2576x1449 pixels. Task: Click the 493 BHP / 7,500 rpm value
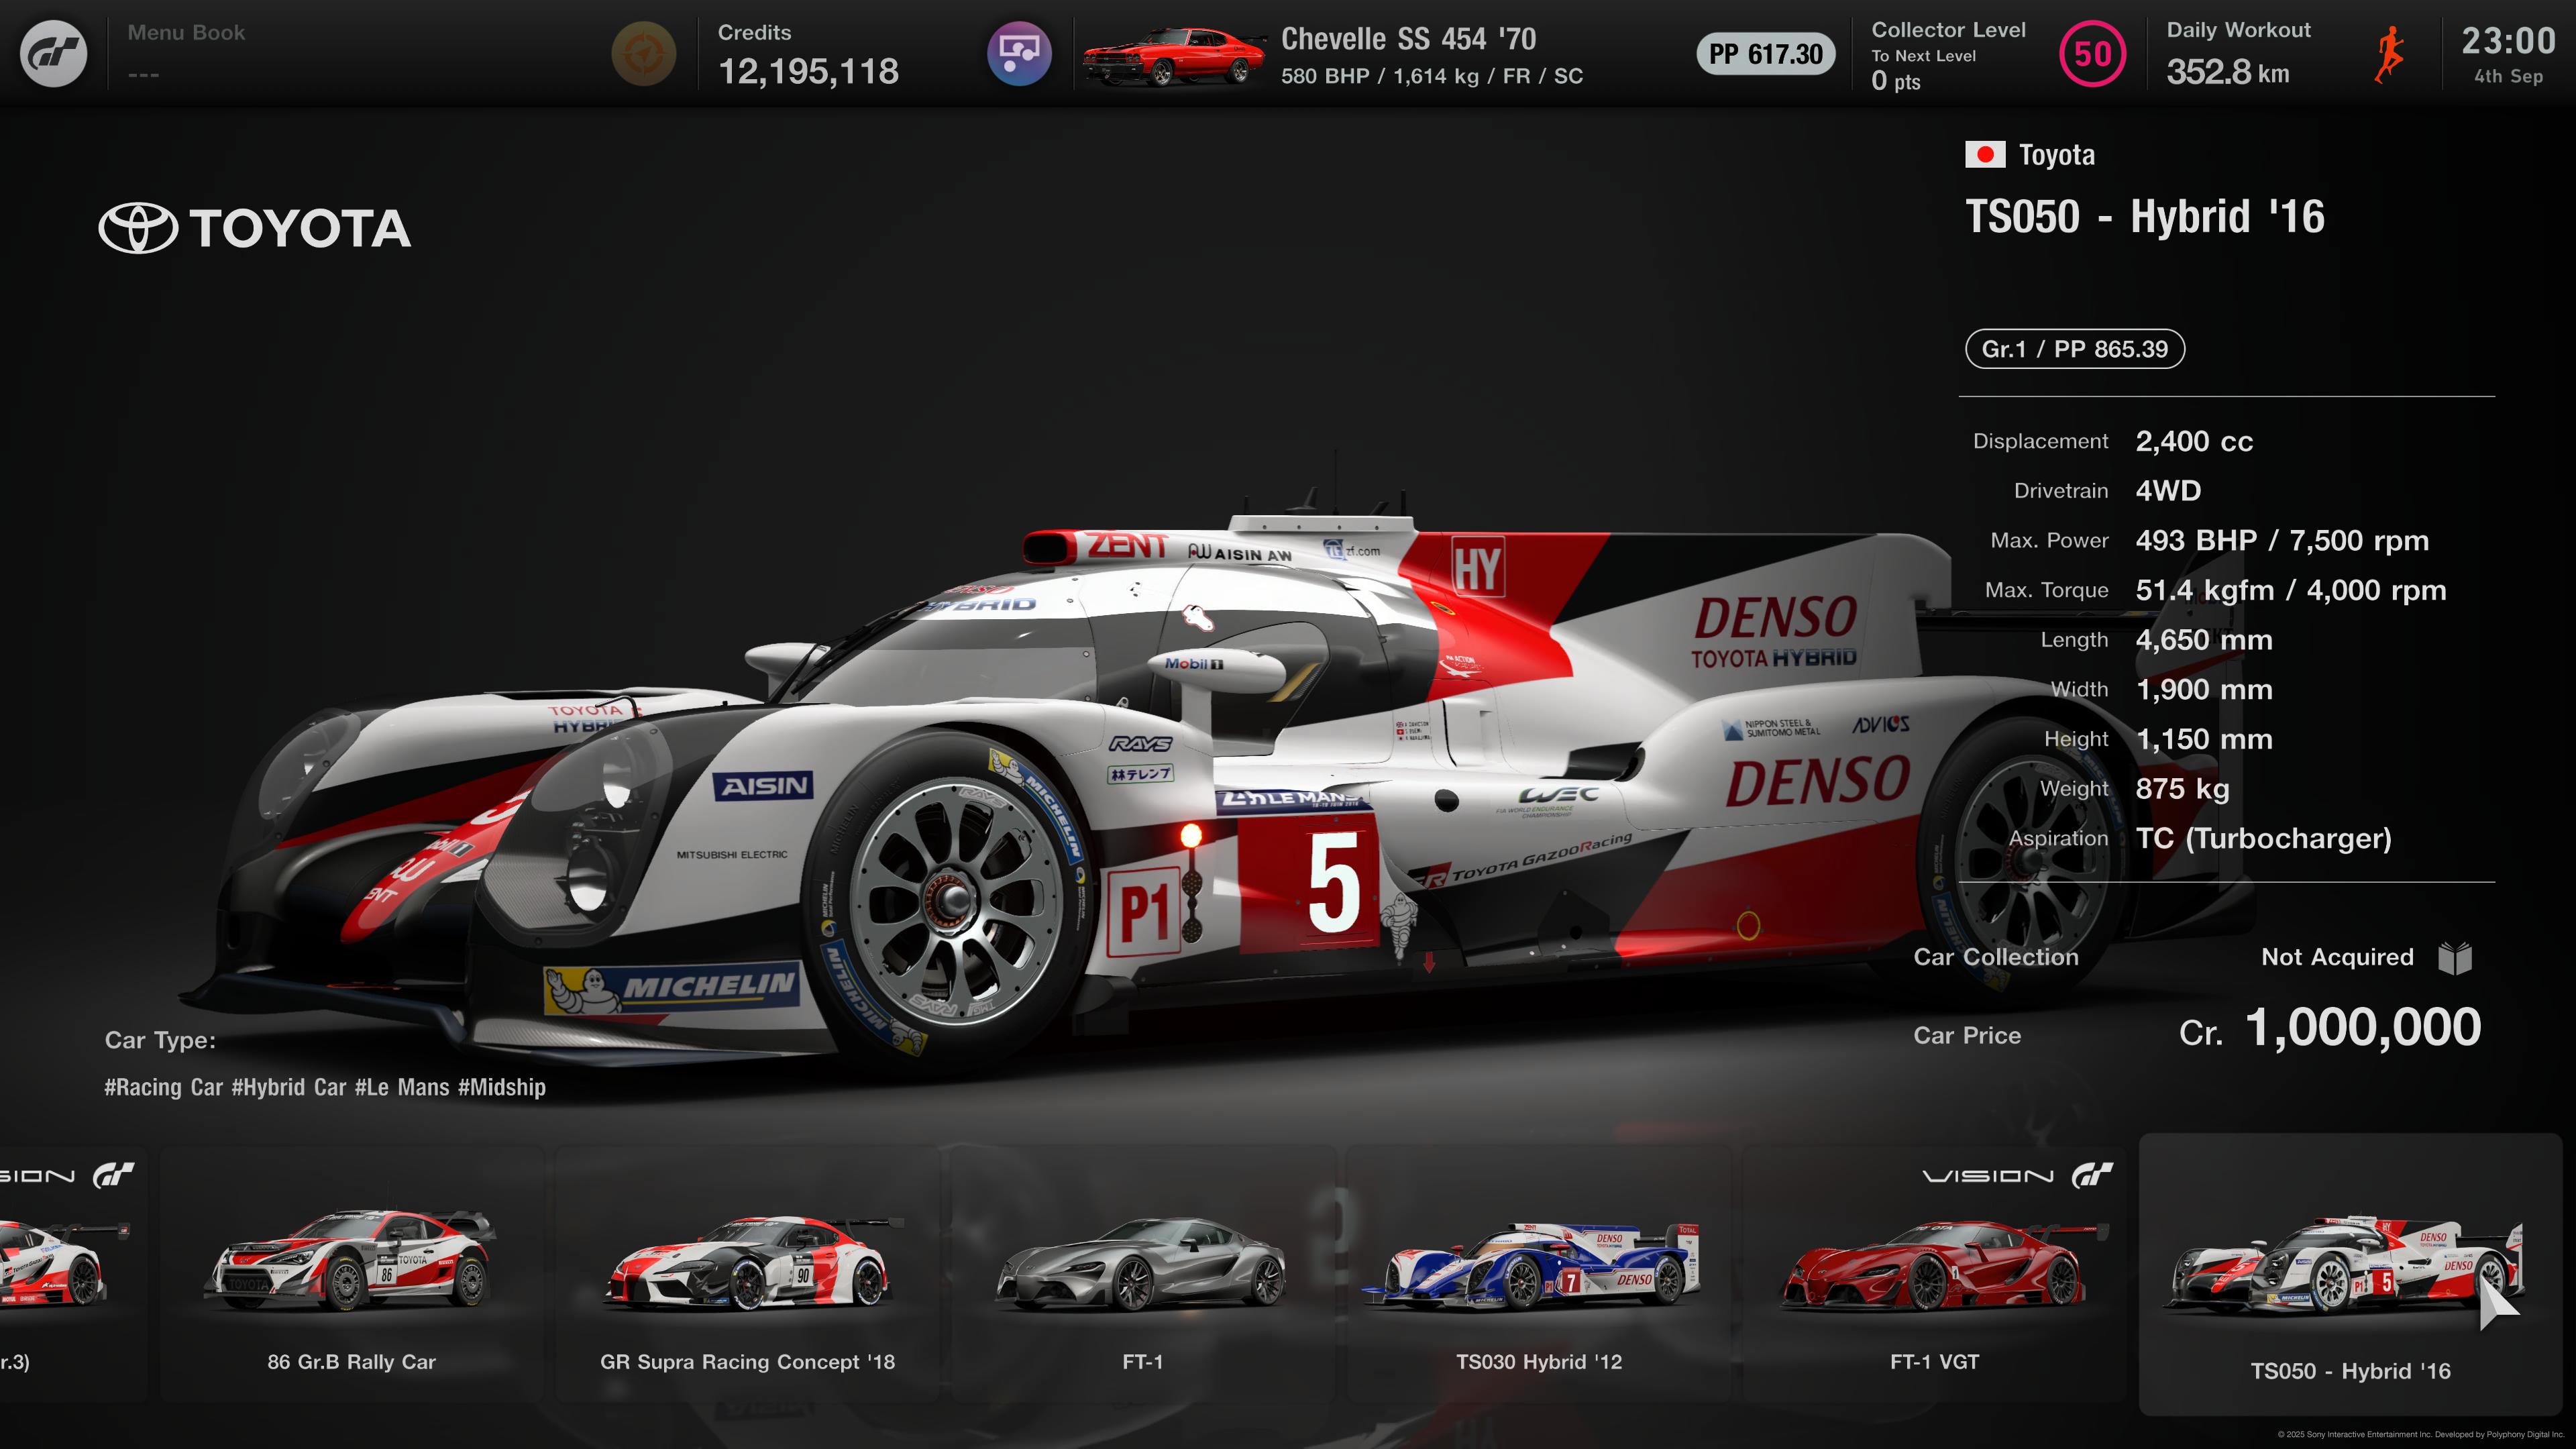click(2282, 541)
